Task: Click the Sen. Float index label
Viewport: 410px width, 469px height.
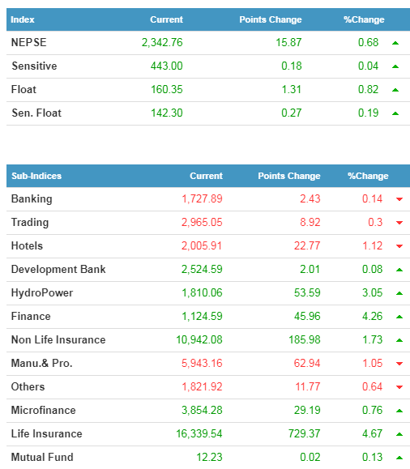Action: [x=36, y=113]
